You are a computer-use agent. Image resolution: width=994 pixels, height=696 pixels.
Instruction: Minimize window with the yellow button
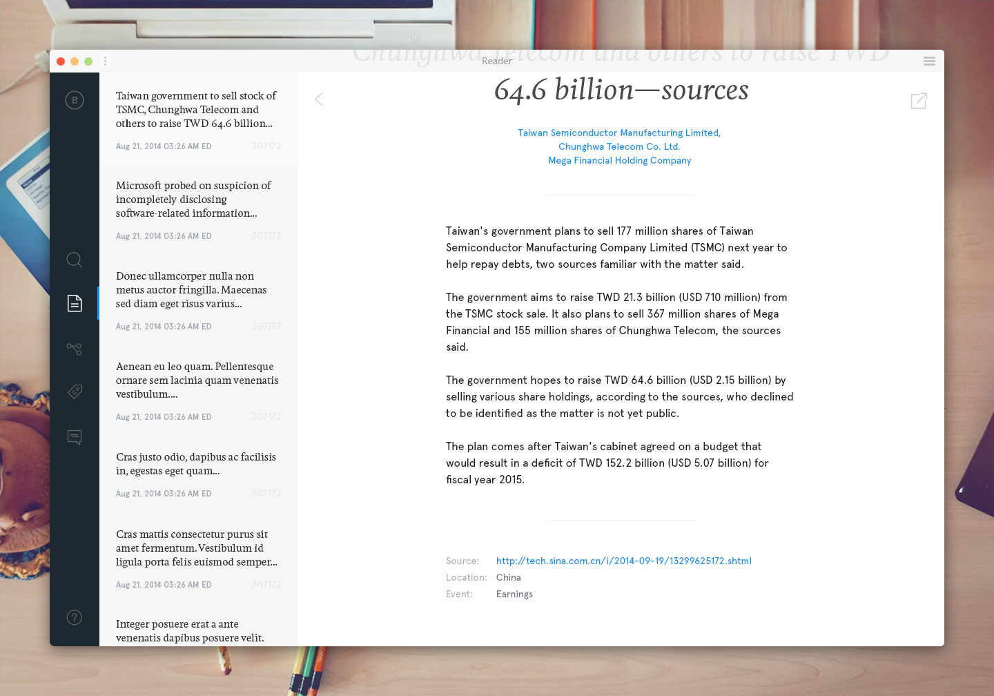coord(75,61)
